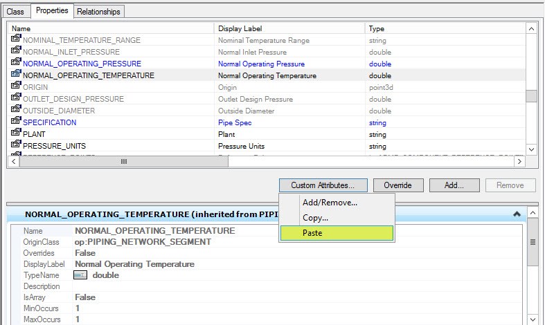Click the horizontal scroll left arrow

pos(14,161)
